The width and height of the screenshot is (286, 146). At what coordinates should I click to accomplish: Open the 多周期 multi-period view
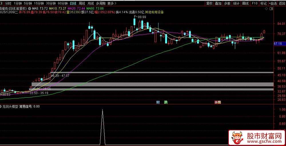tap(101, 3)
